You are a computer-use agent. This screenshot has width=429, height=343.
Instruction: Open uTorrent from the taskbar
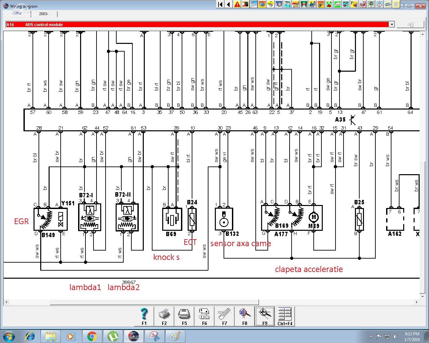[113, 336]
